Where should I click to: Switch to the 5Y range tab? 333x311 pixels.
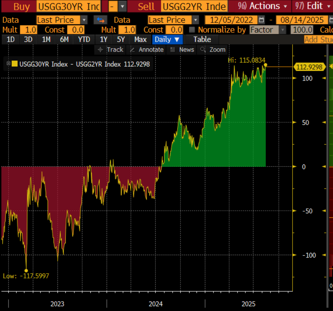[121, 39]
